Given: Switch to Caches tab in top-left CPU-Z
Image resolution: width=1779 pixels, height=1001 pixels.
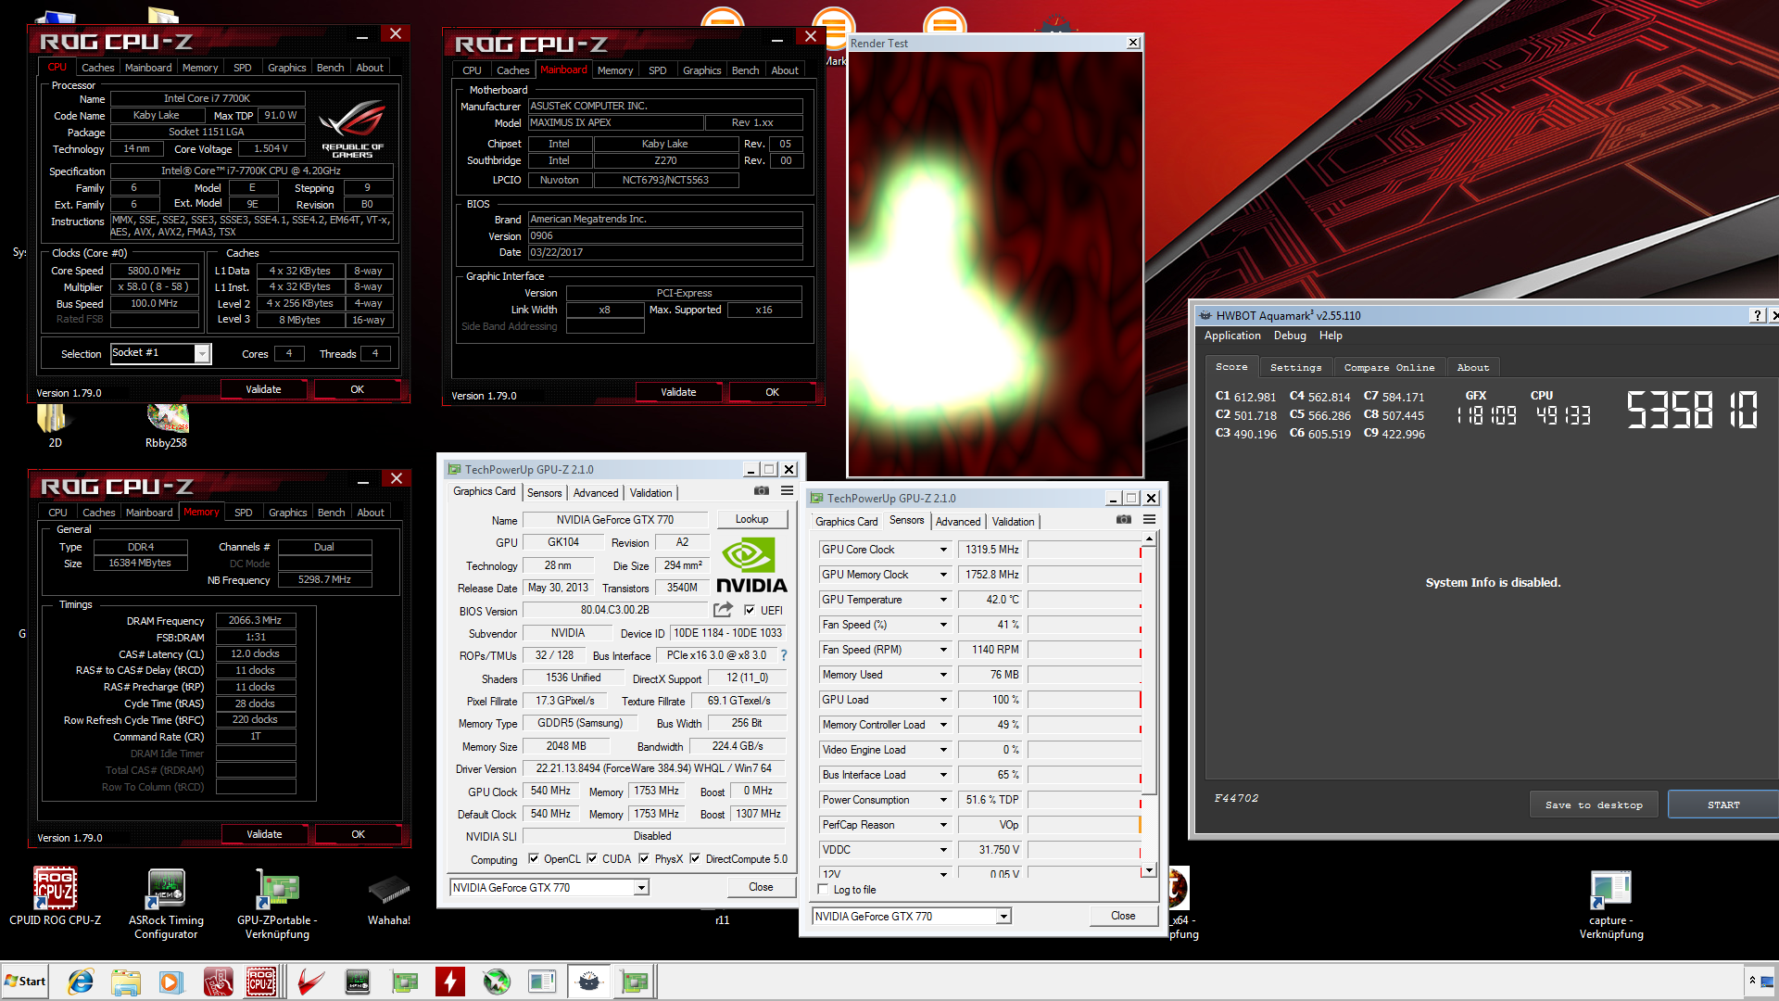Looking at the screenshot, I should point(97,68).
